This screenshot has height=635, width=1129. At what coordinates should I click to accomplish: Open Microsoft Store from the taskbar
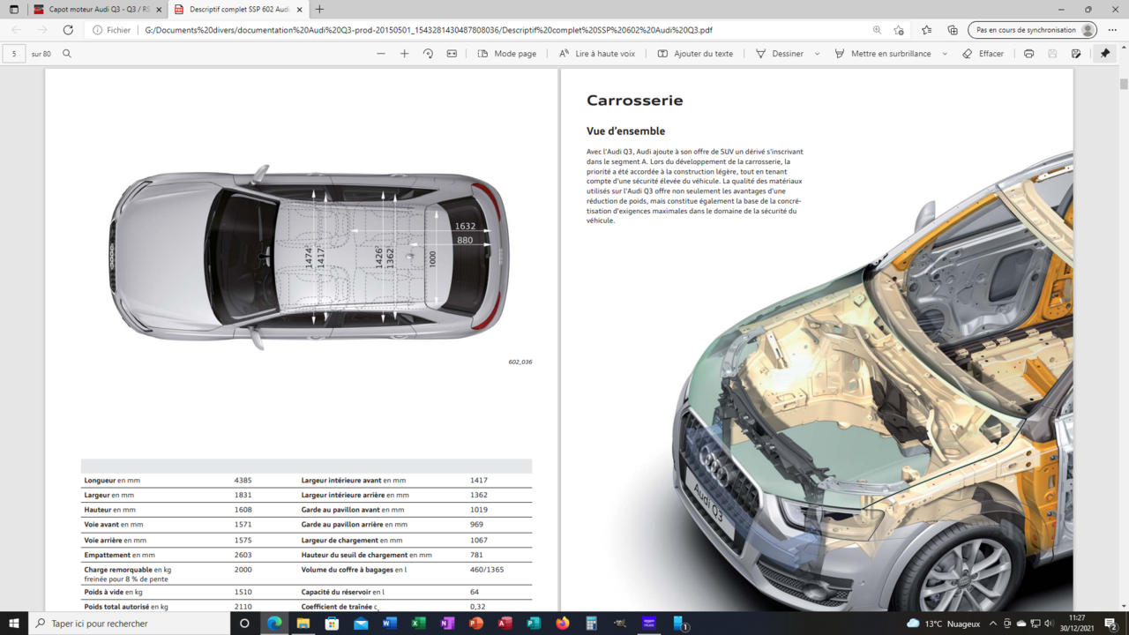click(x=332, y=624)
